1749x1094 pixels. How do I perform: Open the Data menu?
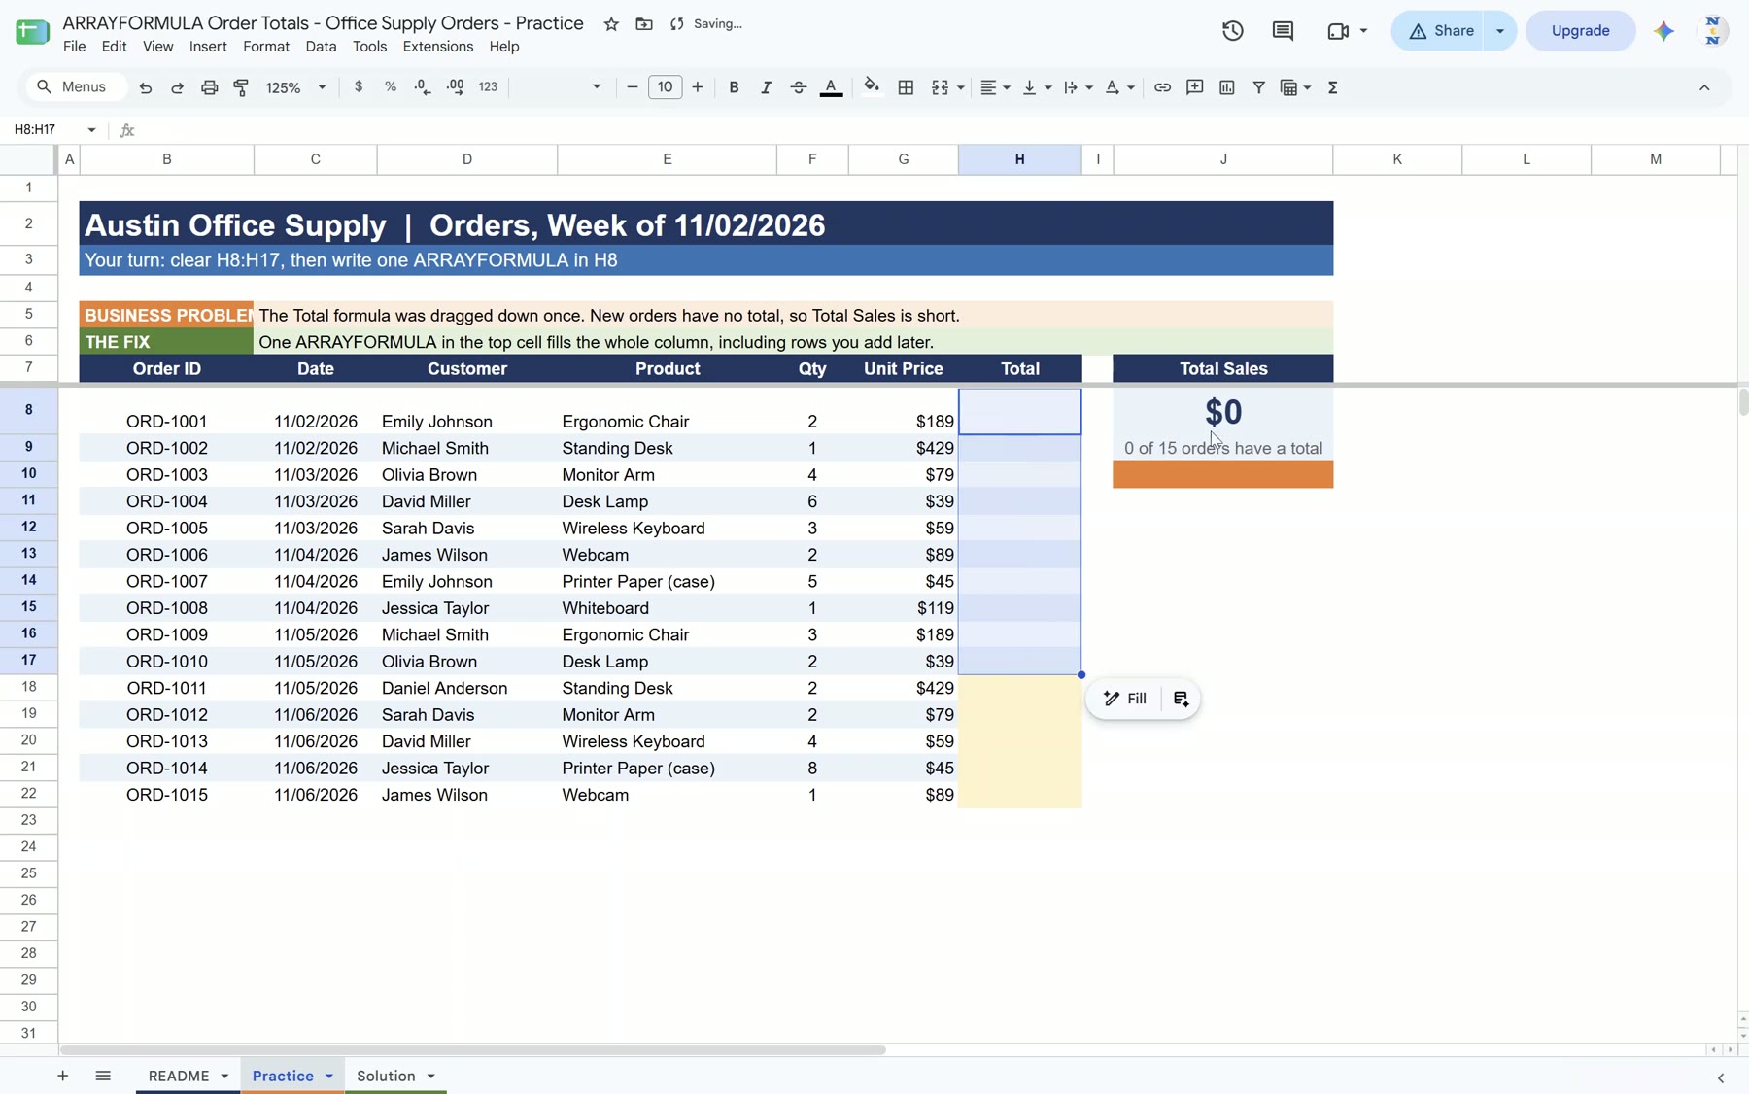[x=321, y=47]
